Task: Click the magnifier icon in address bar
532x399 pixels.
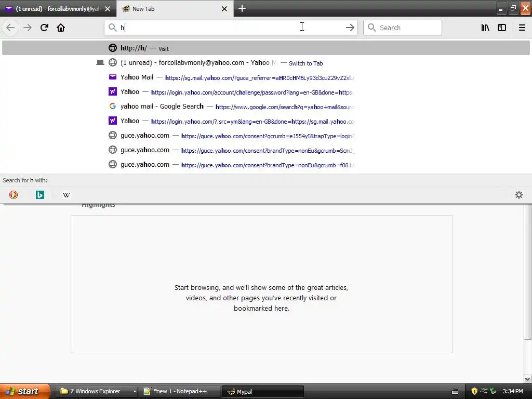Action: pos(112,28)
